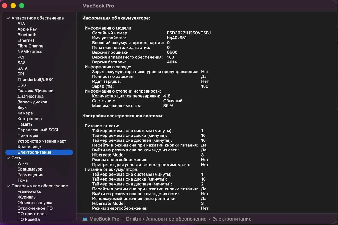Open Журналы under software section
338x225 pixels.
[x=27, y=197]
